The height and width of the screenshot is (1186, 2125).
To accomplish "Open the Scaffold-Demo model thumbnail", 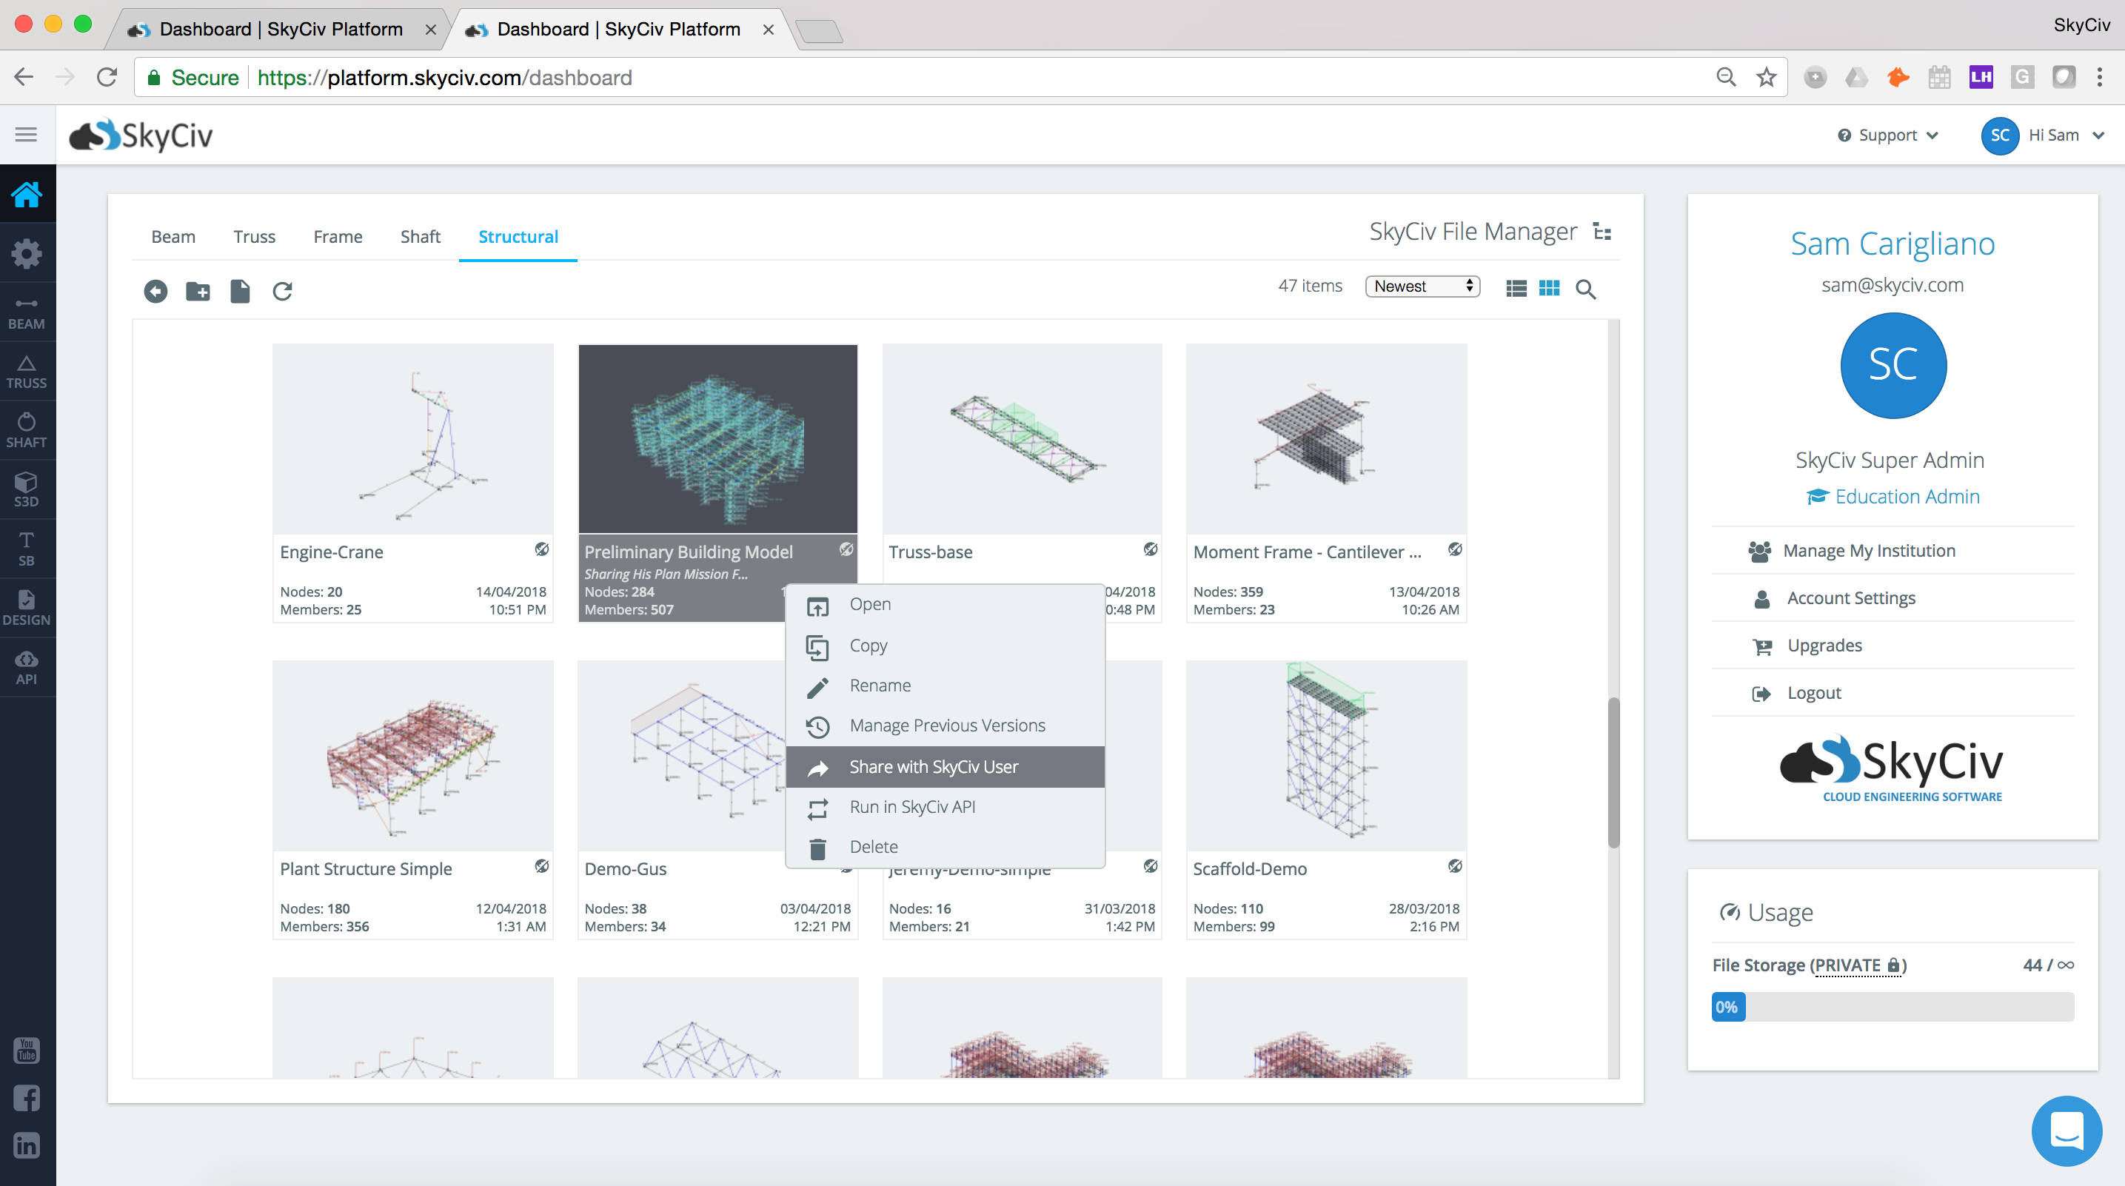I will [x=1325, y=754].
